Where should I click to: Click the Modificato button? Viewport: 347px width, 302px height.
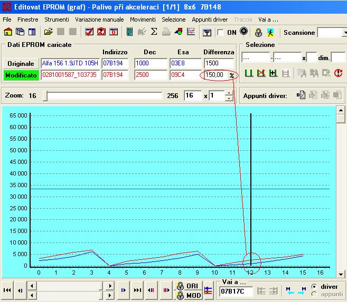21,75
